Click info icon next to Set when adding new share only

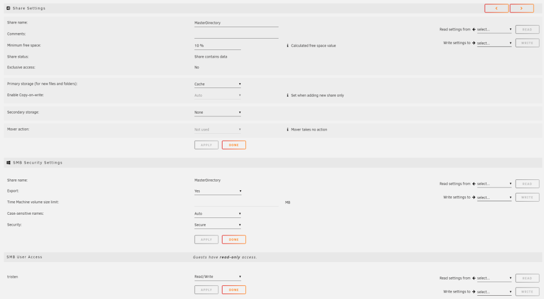point(287,95)
